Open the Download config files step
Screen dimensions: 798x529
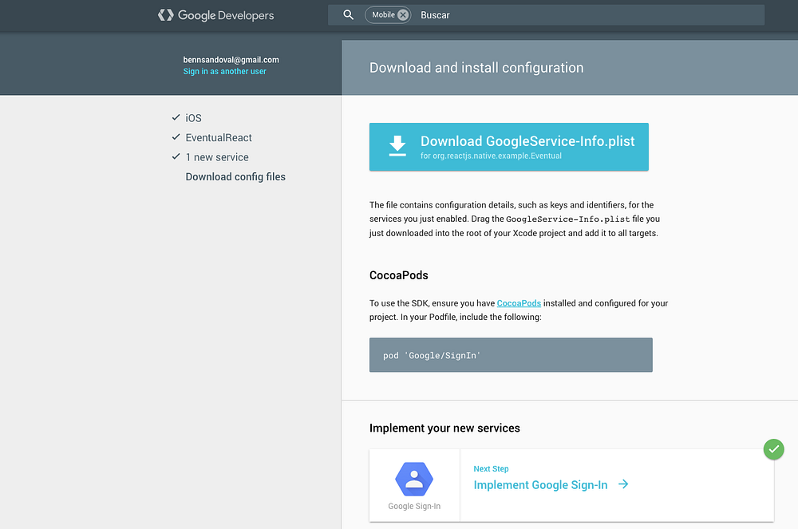point(235,176)
